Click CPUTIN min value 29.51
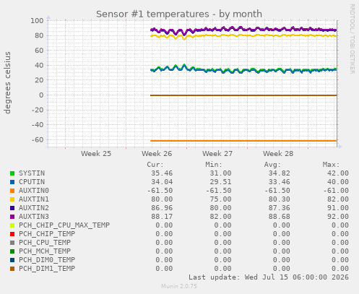 click(x=220, y=182)
